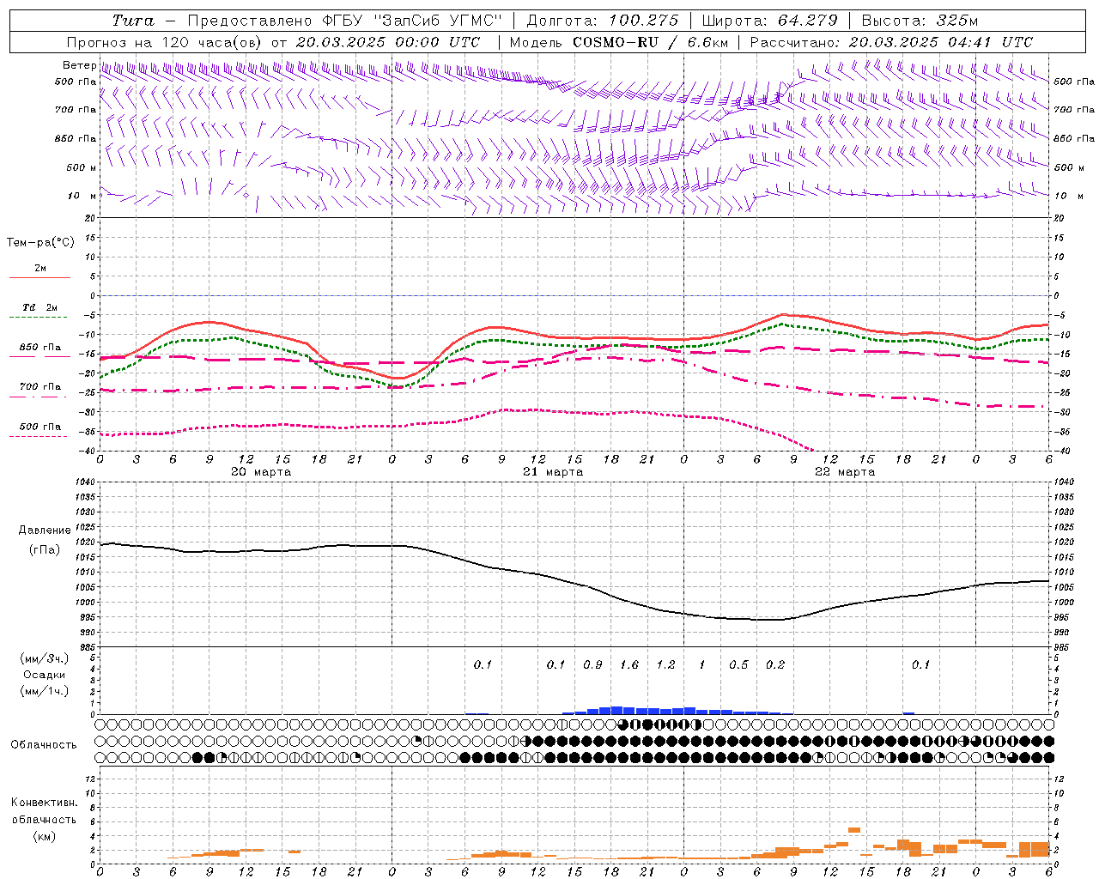Click precipitation value "1.2"
The height and width of the screenshot is (879, 1099).
tap(665, 664)
